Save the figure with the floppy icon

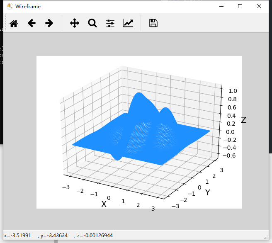(x=153, y=23)
